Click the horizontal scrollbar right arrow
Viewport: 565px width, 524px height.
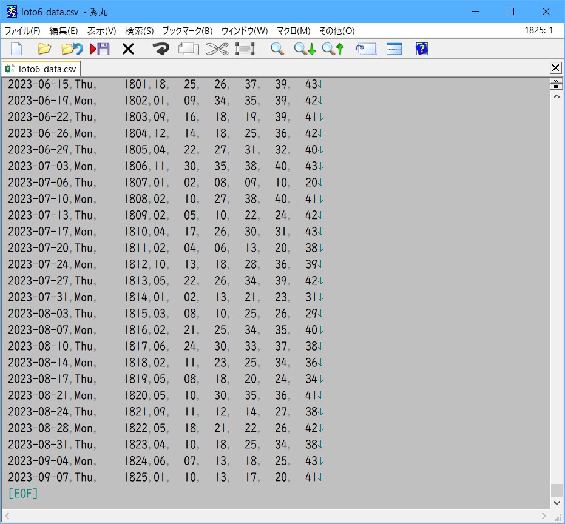pos(544,516)
